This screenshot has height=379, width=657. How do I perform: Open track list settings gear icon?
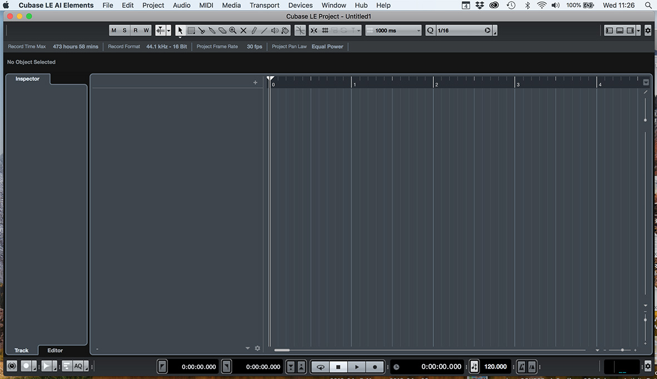coord(257,348)
